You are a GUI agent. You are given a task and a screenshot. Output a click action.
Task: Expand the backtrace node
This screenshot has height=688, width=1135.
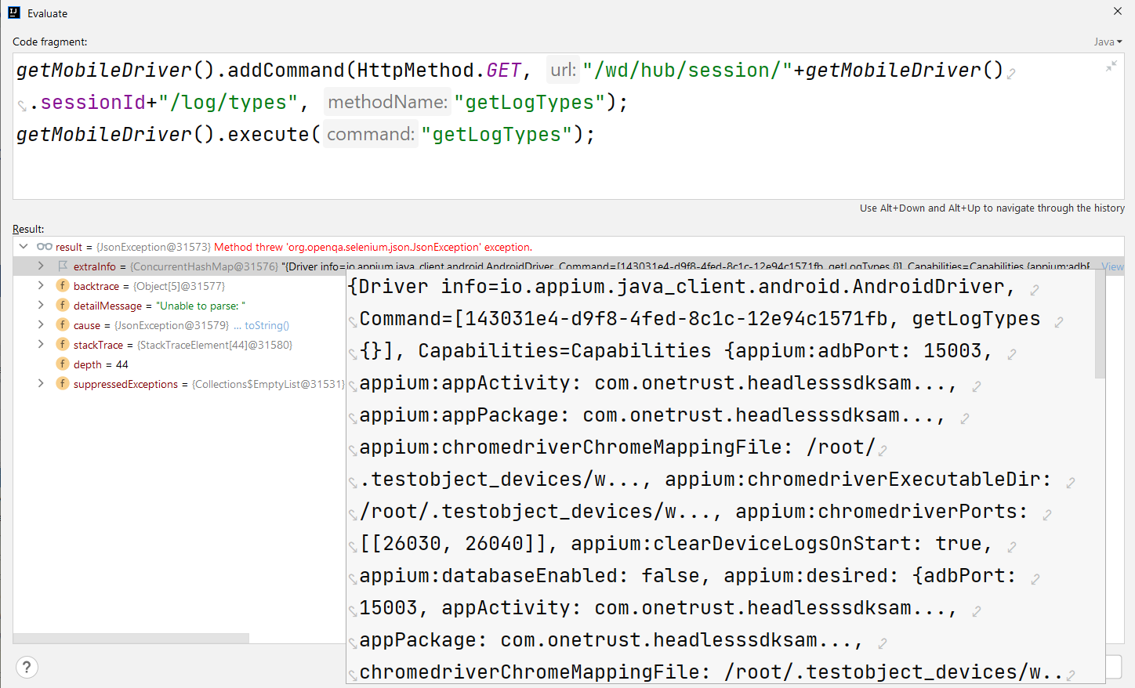[x=41, y=285]
